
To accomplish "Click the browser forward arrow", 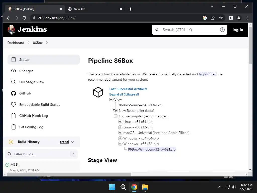I will click(x=16, y=18).
